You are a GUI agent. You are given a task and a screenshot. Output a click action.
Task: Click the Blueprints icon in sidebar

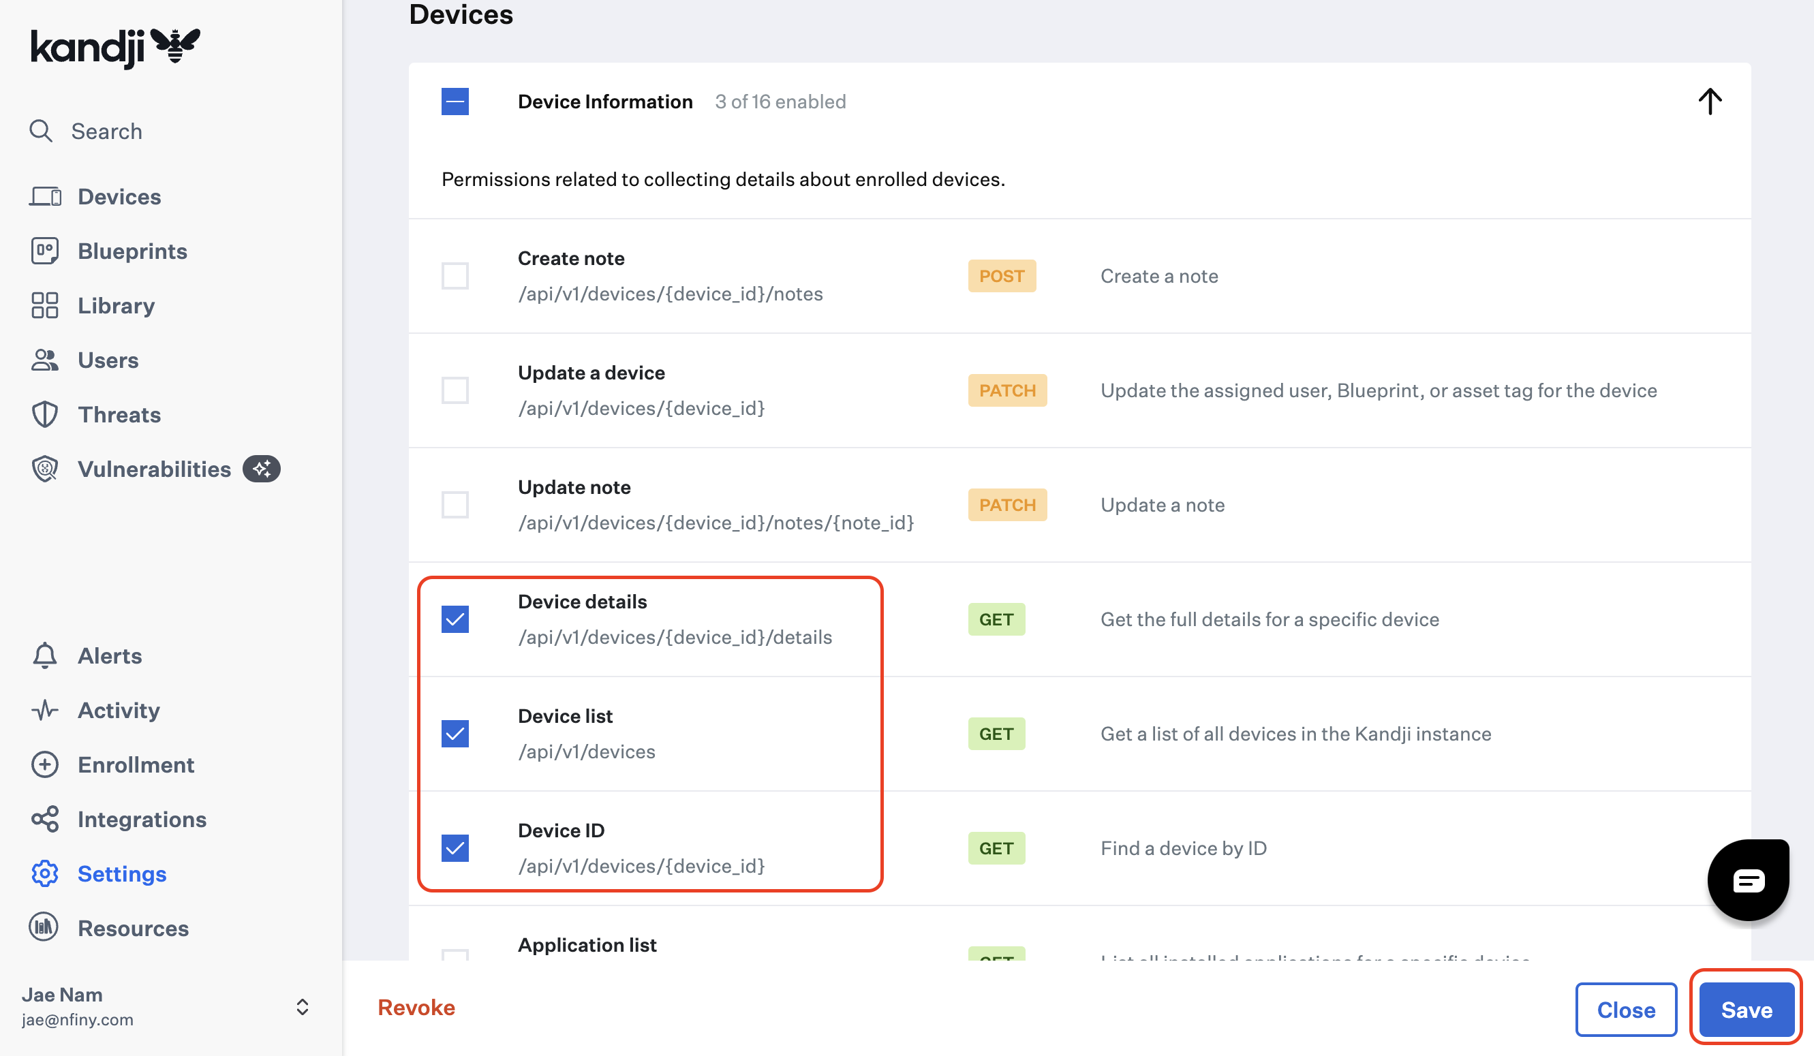coord(44,251)
